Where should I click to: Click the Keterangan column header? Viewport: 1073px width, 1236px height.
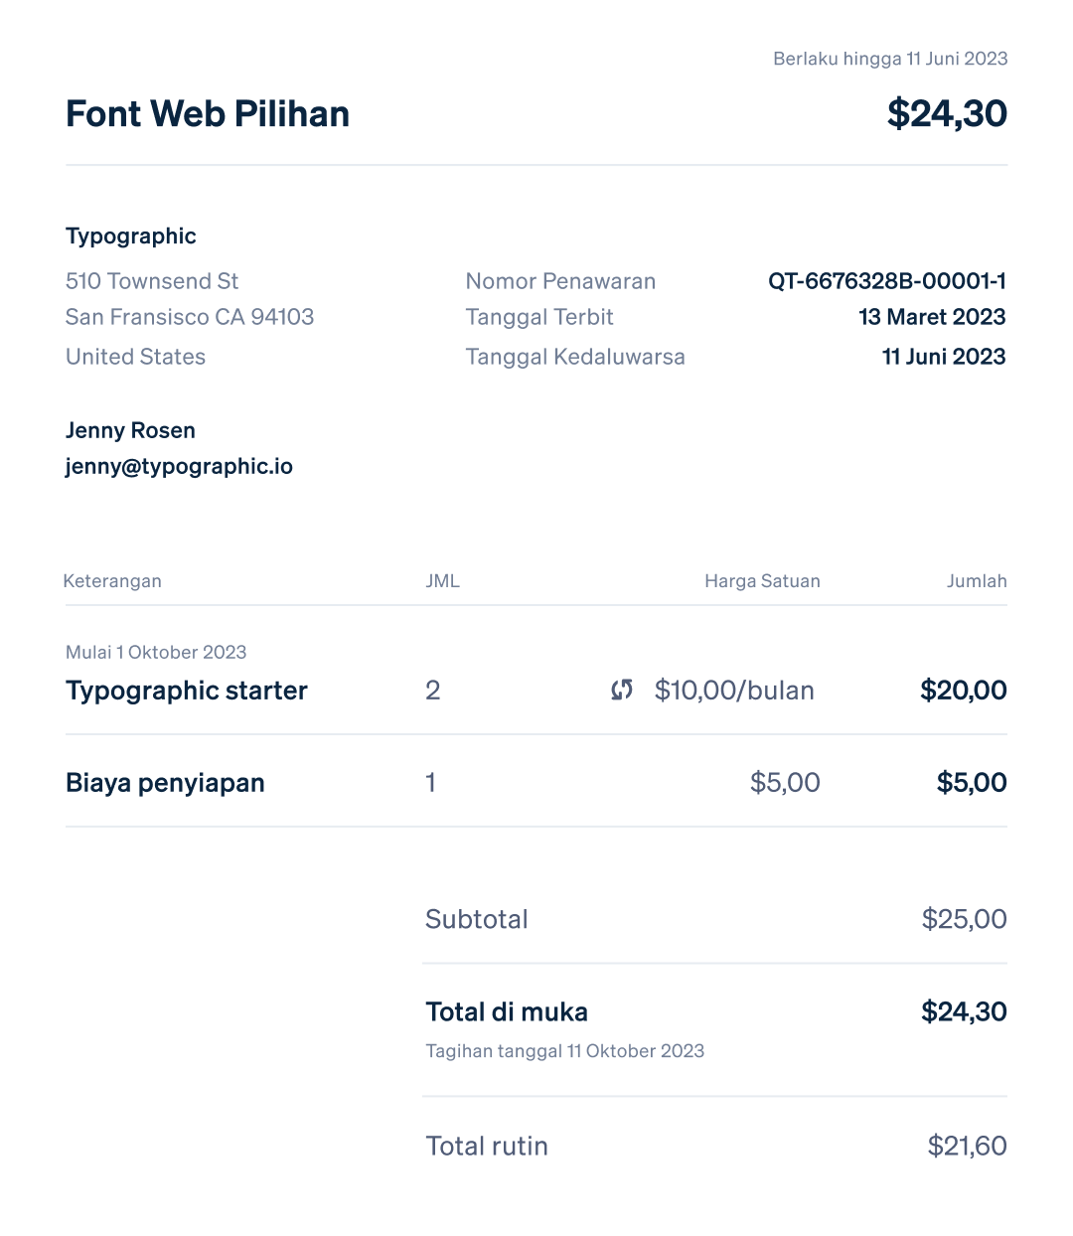[x=112, y=581]
